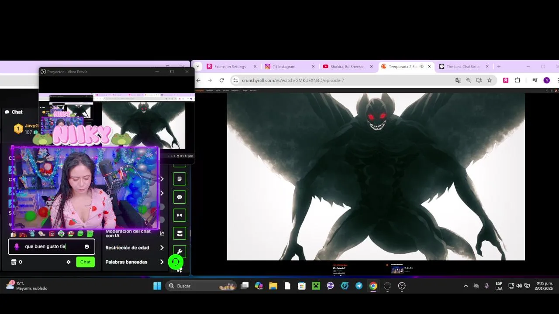This screenshot has height=314, width=559.
Task: Click the notes panel icon in green sidebar
Action: click(x=179, y=179)
